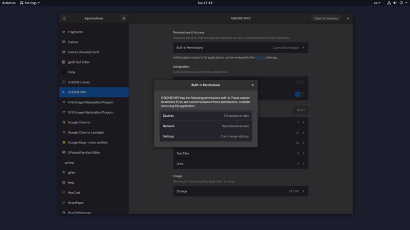Select the Settings permission row in dialog

tap(206, 136)
